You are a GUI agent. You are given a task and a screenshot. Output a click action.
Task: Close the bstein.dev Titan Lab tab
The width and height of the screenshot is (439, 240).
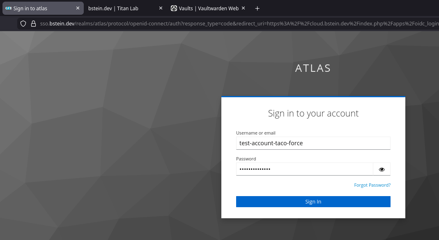coord(161,8)
